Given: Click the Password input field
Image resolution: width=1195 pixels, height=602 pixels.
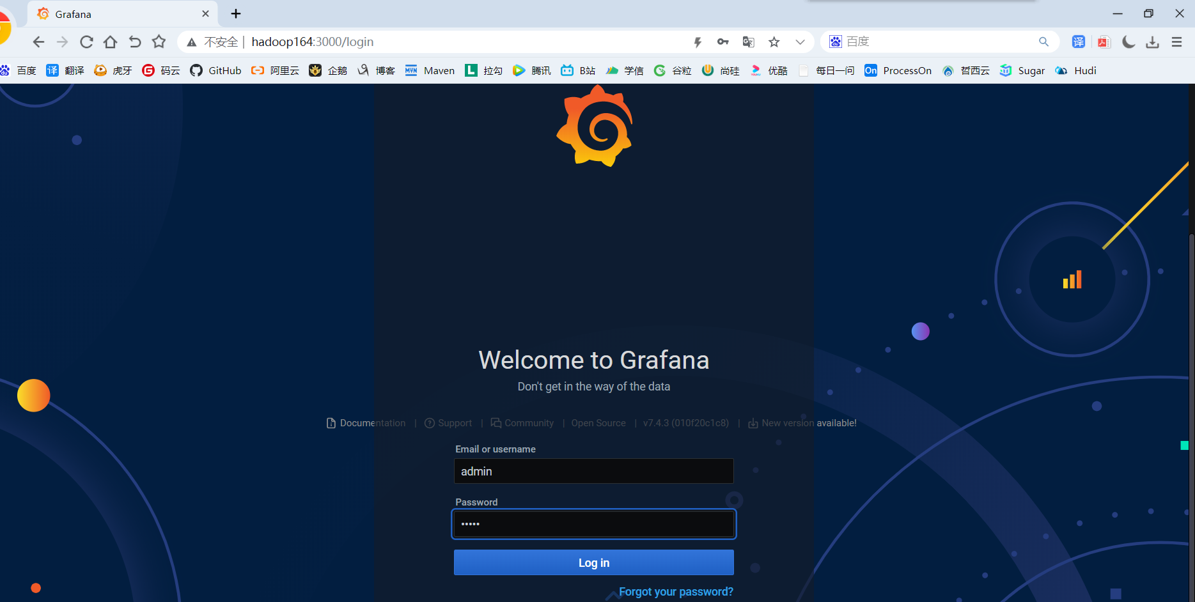Looking at the screenshot, I should (x=593, y=524).
